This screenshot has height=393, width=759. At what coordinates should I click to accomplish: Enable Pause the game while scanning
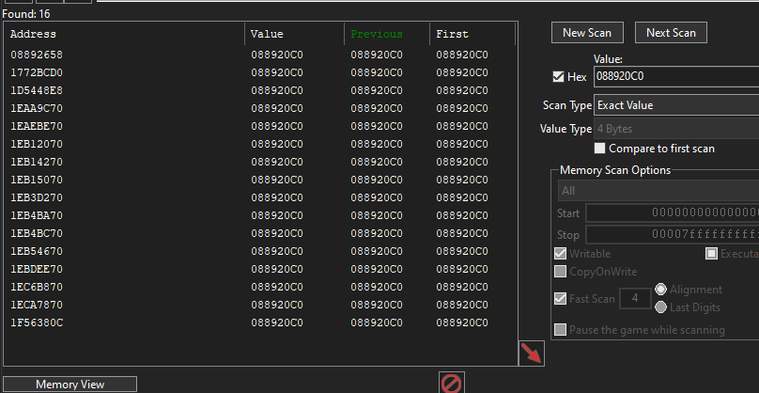point(561,330)
